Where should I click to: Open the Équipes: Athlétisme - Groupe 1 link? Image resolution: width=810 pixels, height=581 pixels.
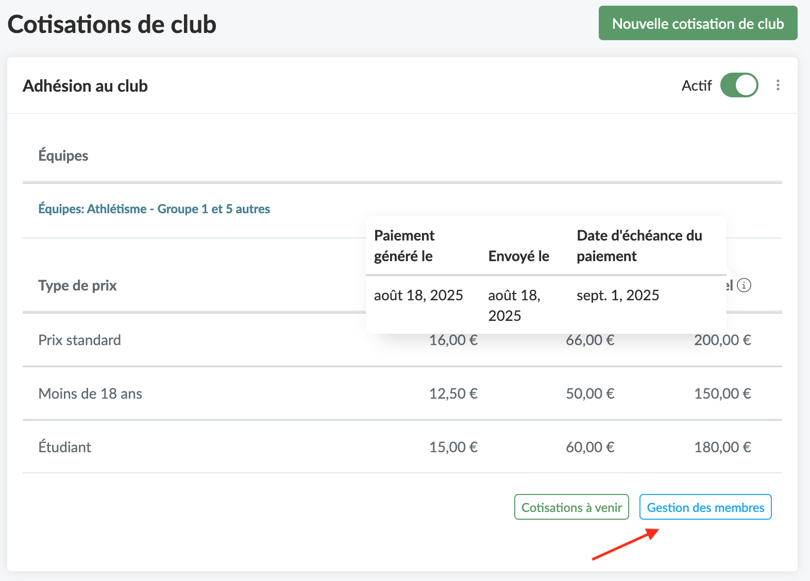point(154,209)
